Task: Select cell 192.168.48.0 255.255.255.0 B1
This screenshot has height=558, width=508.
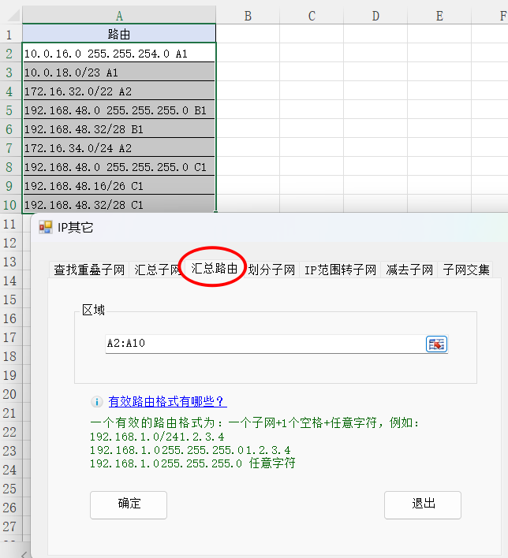Action: [119, 110]
